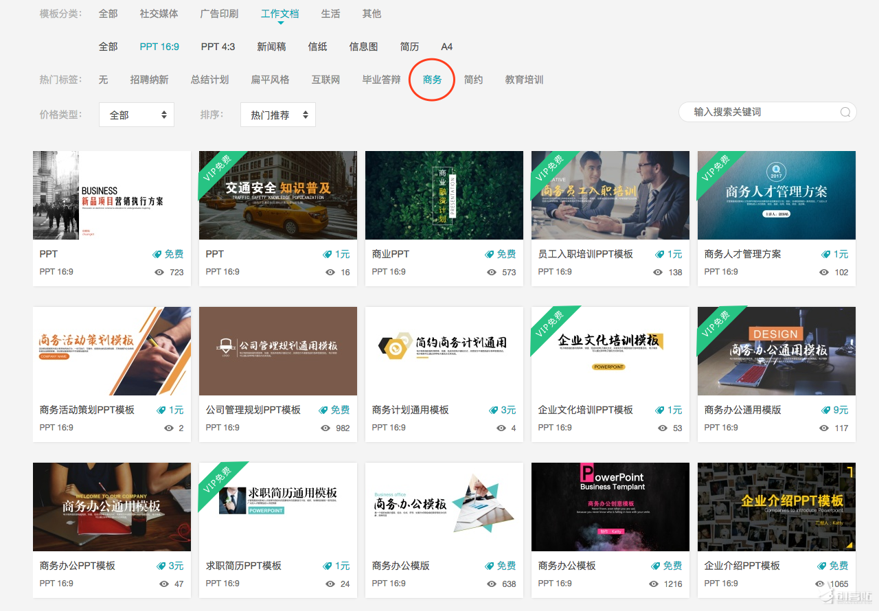Select 全部 in template category row
Screen dimensions: 879x611
click(x=108, y=14)
